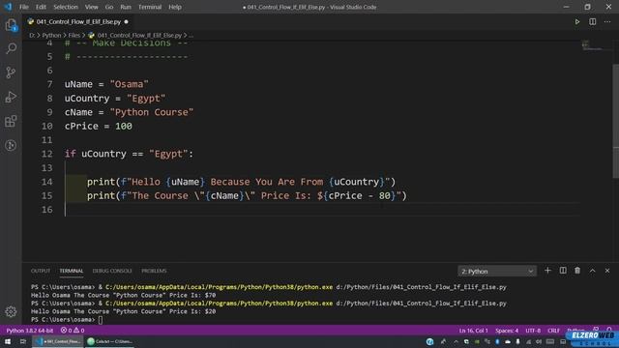Open the View menu
This screenshot has height=348, width=619.
click(92, 7)
